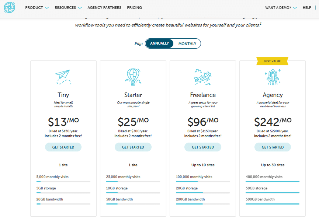This screenshot has height=220, width=319.
Task: Click the Starter plan hot air balloon icon
Action: click(x=133, y=77)
